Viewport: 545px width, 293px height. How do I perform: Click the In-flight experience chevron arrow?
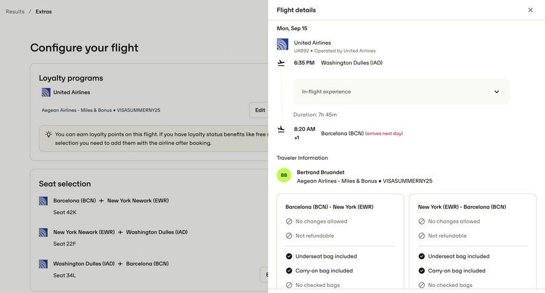pyautogui.click(x=497, y=92)
